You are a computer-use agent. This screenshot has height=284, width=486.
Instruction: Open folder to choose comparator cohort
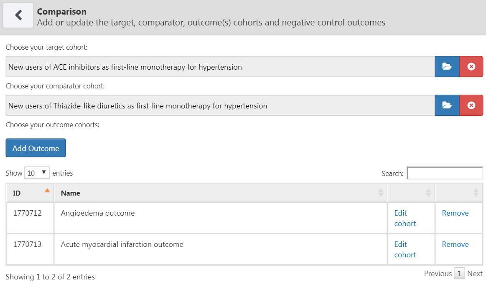click(447, 106)
